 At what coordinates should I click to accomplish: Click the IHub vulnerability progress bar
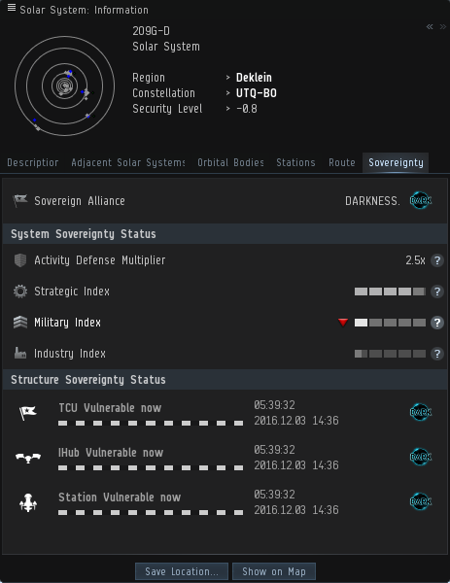click(151, 467)
